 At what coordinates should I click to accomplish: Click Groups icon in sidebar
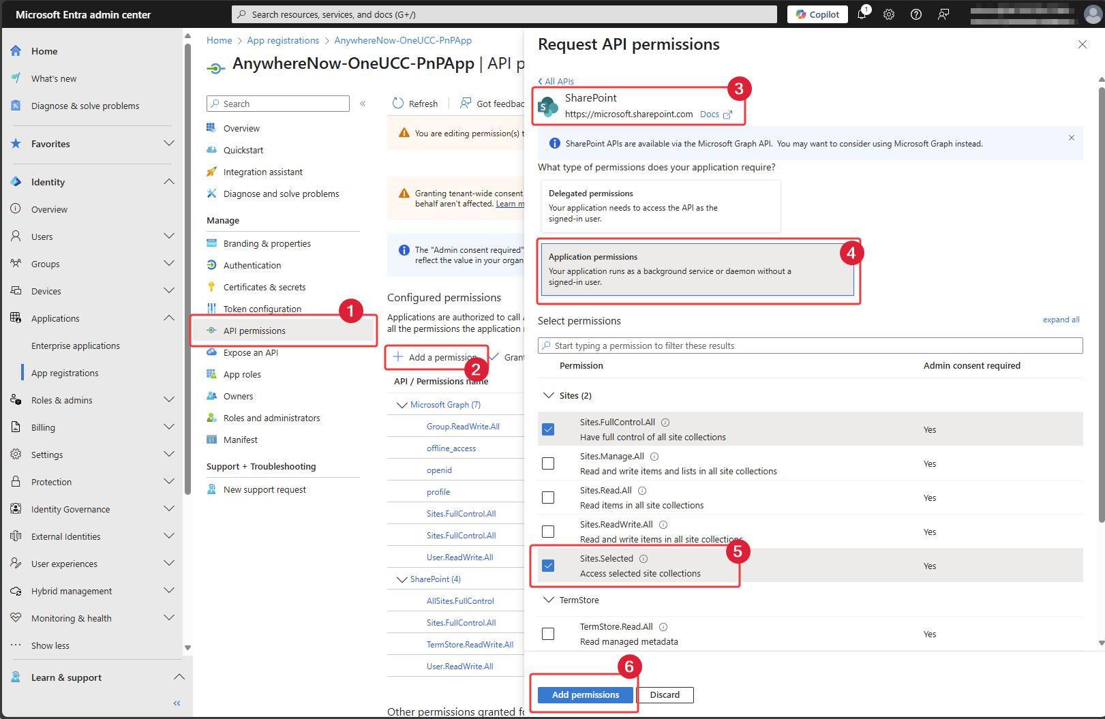(x=16, y=264)
